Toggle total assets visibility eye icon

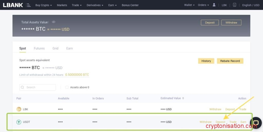point(54,22)
